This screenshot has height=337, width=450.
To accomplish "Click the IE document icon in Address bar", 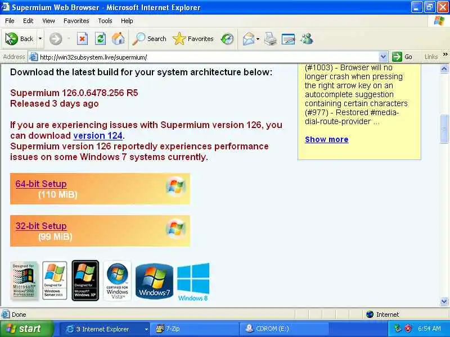I will (34, 57).
